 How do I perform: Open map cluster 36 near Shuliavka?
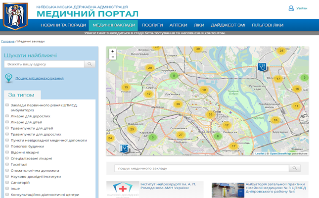click(178, 104)
